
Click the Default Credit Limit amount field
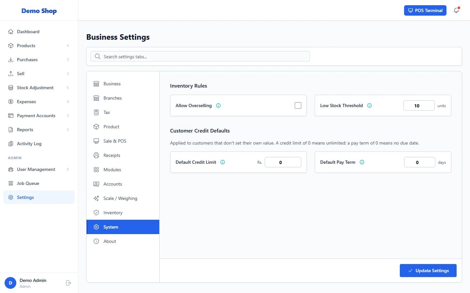(x=283, y=162)
